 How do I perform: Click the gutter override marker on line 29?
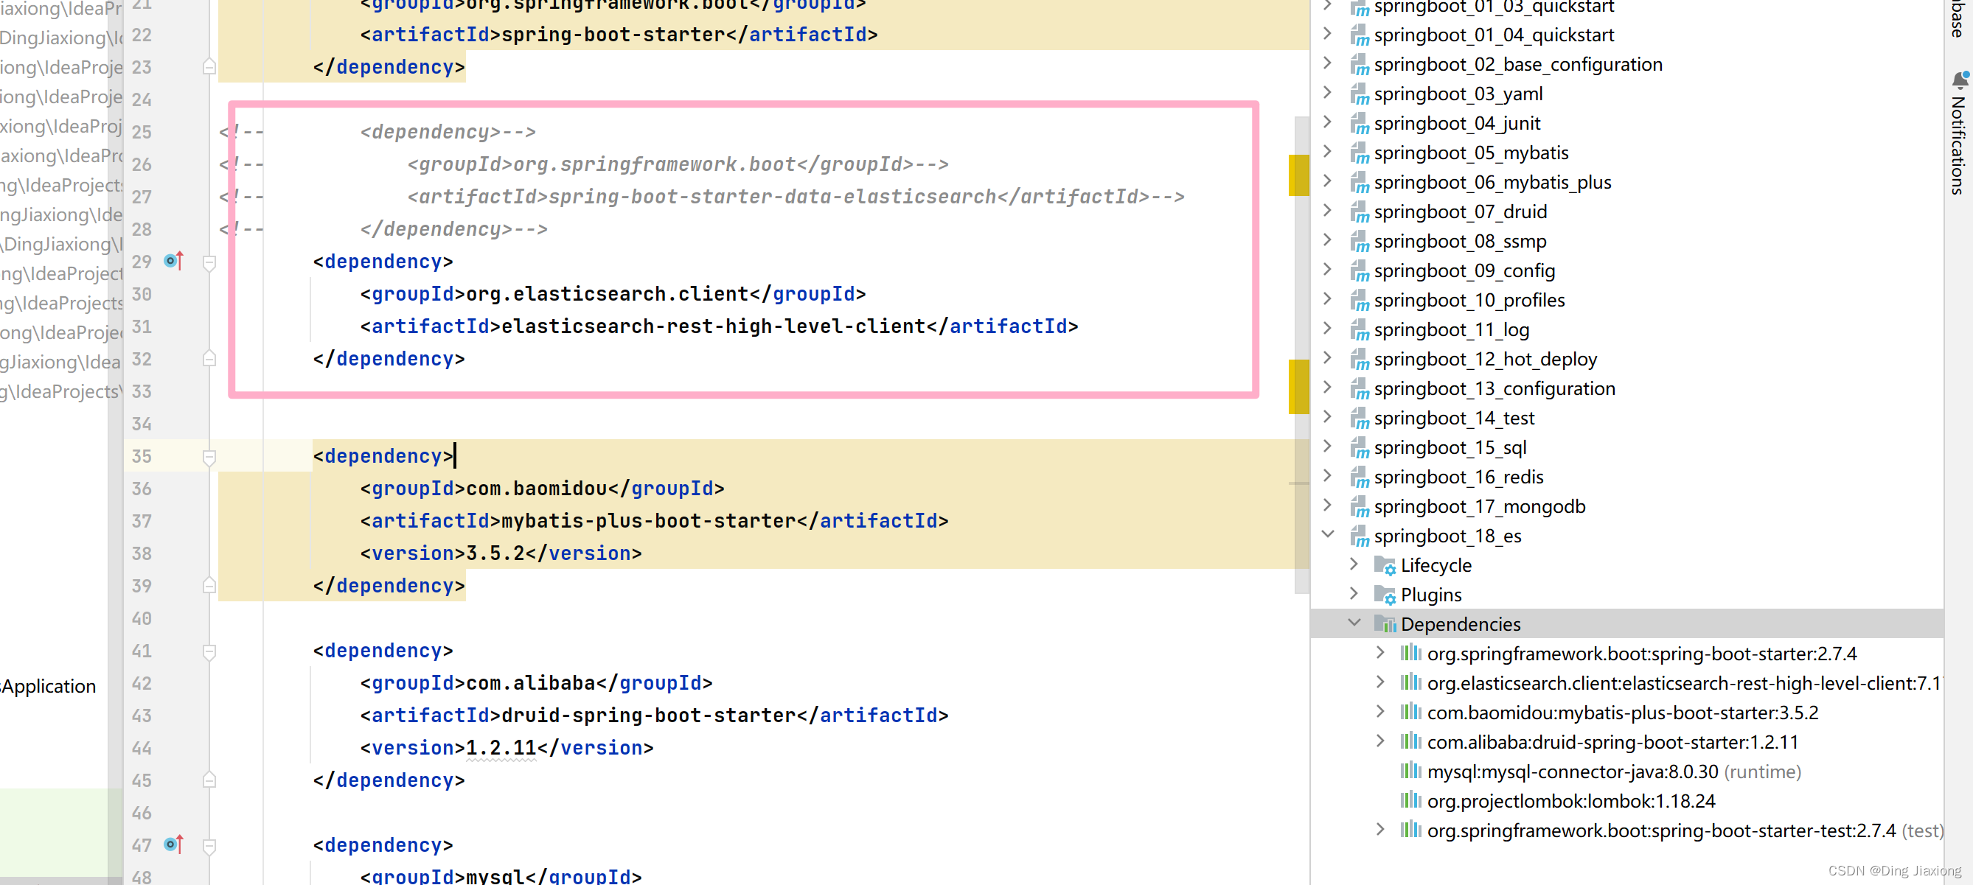174,261
